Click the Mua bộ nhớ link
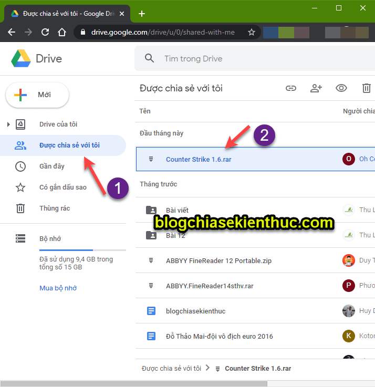Screen dimensions: 375x387 (x=58, y=288)
